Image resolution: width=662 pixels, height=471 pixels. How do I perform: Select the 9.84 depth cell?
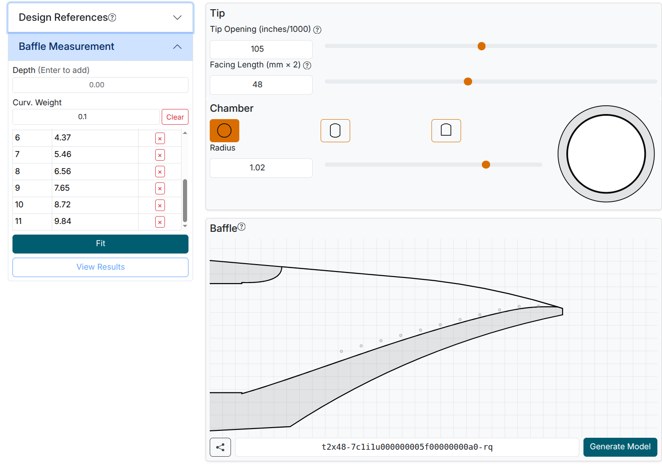pyautogui.click(x=95, y=222)
